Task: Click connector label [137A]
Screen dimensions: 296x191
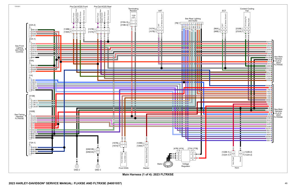Action: (91, 32)
